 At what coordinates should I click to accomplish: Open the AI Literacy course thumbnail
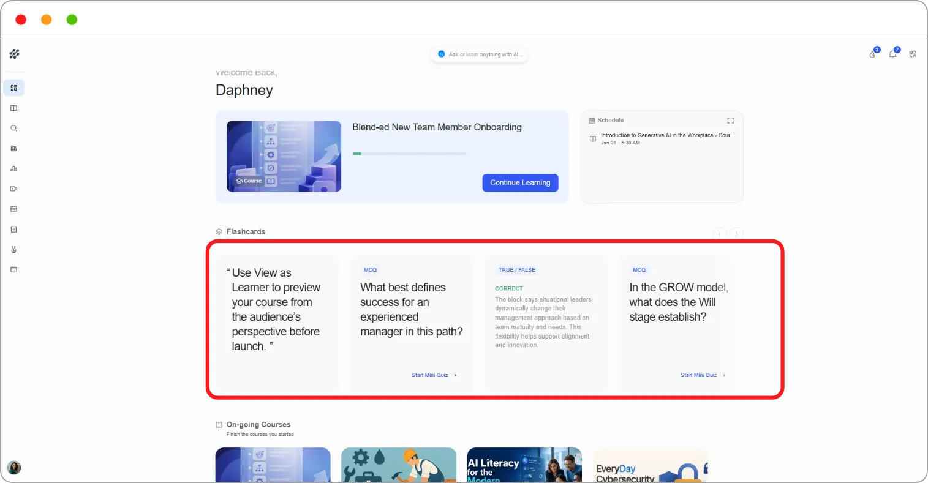click(524, 465)
